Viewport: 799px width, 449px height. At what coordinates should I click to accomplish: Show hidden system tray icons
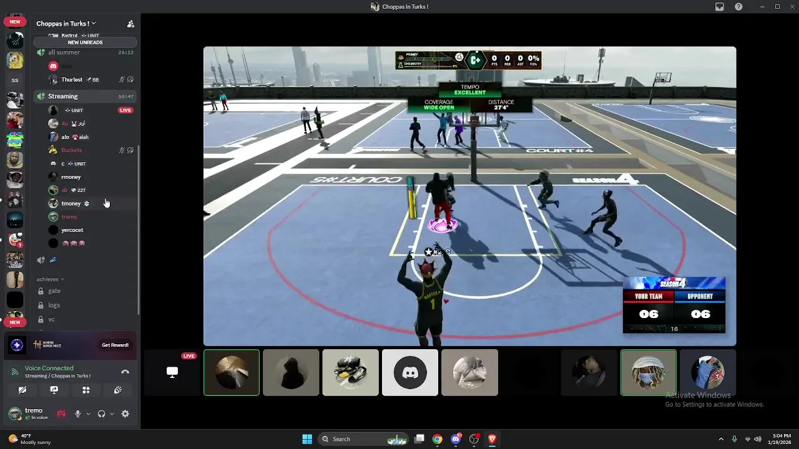coord(721,439)
